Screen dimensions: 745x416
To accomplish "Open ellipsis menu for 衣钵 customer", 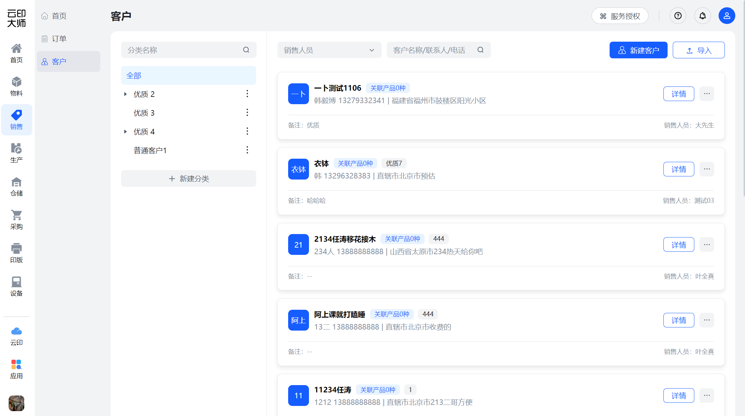I will click(707, 169).
